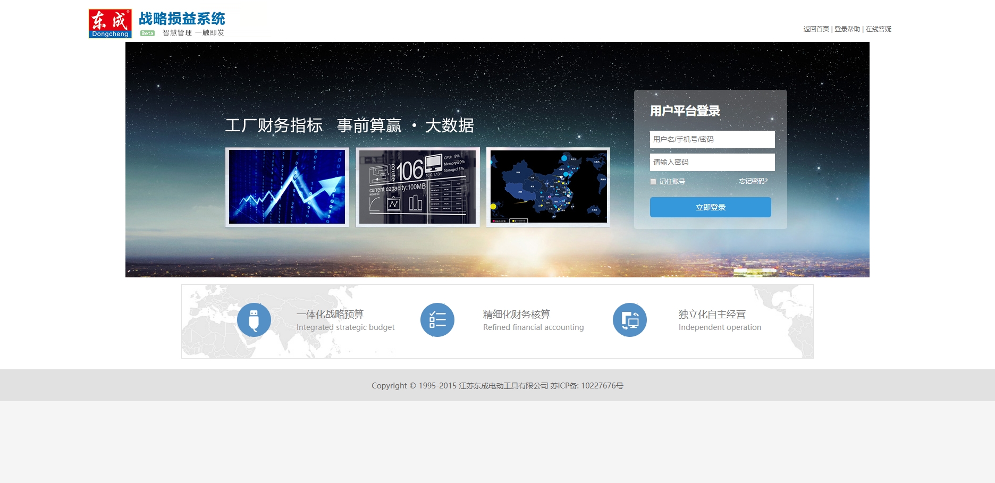
Task: Select the China map data thumbnail
Action: tap(549, 187)
